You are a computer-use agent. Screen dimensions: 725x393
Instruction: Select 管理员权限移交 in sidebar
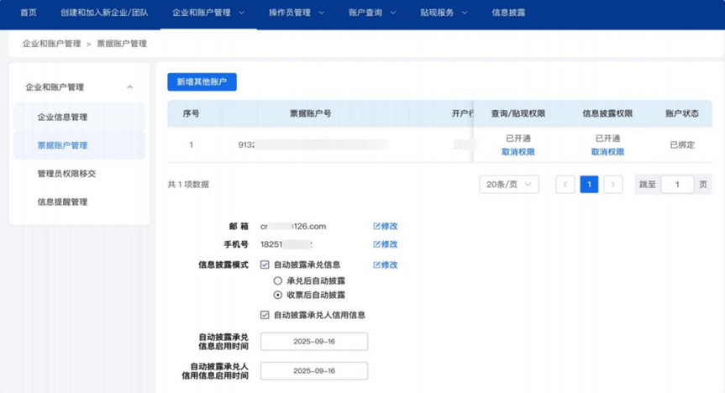point(73,174)
